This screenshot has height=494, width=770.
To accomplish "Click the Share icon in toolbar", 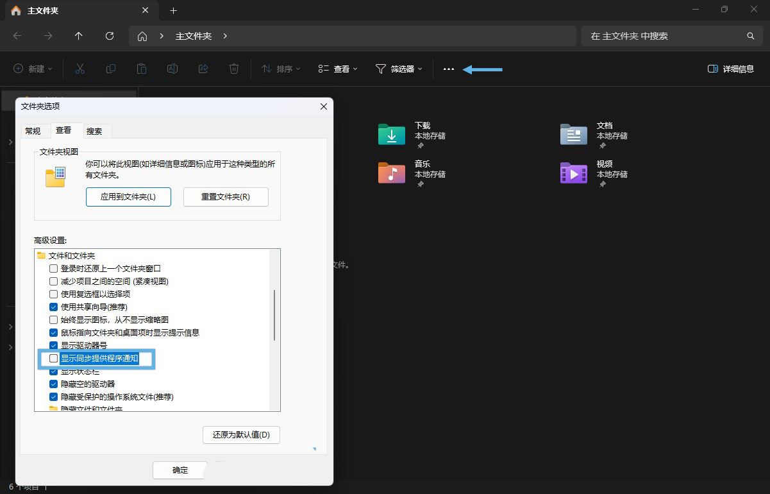I will point(203,69).
